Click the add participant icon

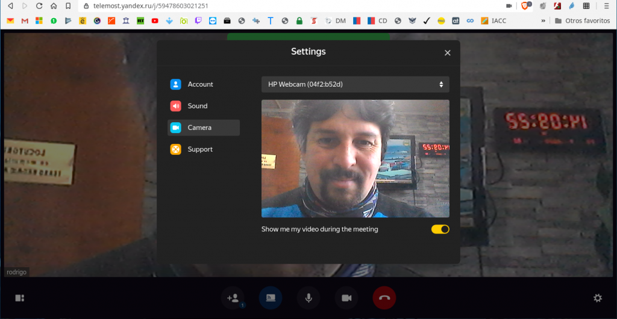point(233,298)
